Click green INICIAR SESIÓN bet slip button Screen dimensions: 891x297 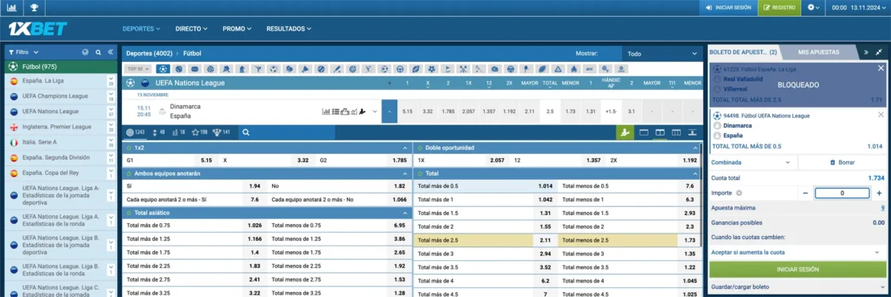pyautogui.click(x=797, y=270)
